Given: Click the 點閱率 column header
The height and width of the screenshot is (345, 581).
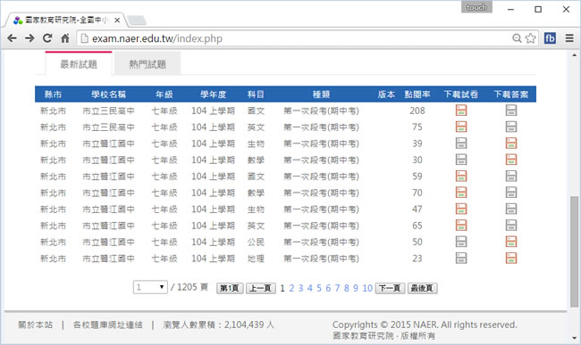Looking at the screenshot, I should point(417,94).
